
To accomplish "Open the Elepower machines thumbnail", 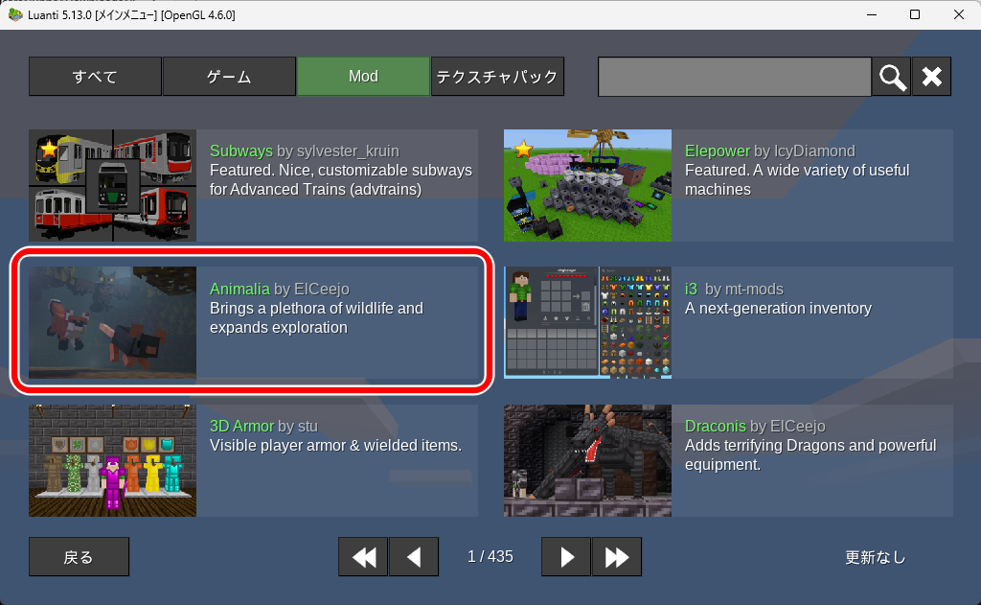I will pos(587,185).
